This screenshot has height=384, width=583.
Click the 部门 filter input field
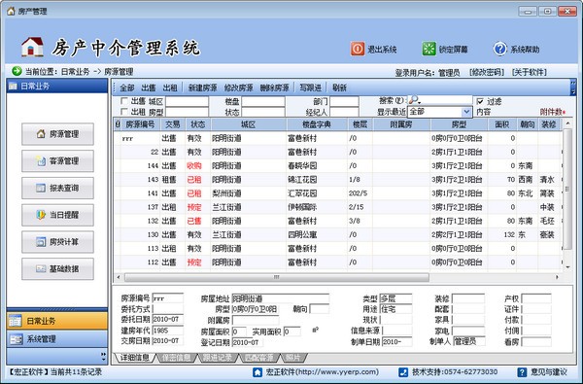click(x=344, y=101)
